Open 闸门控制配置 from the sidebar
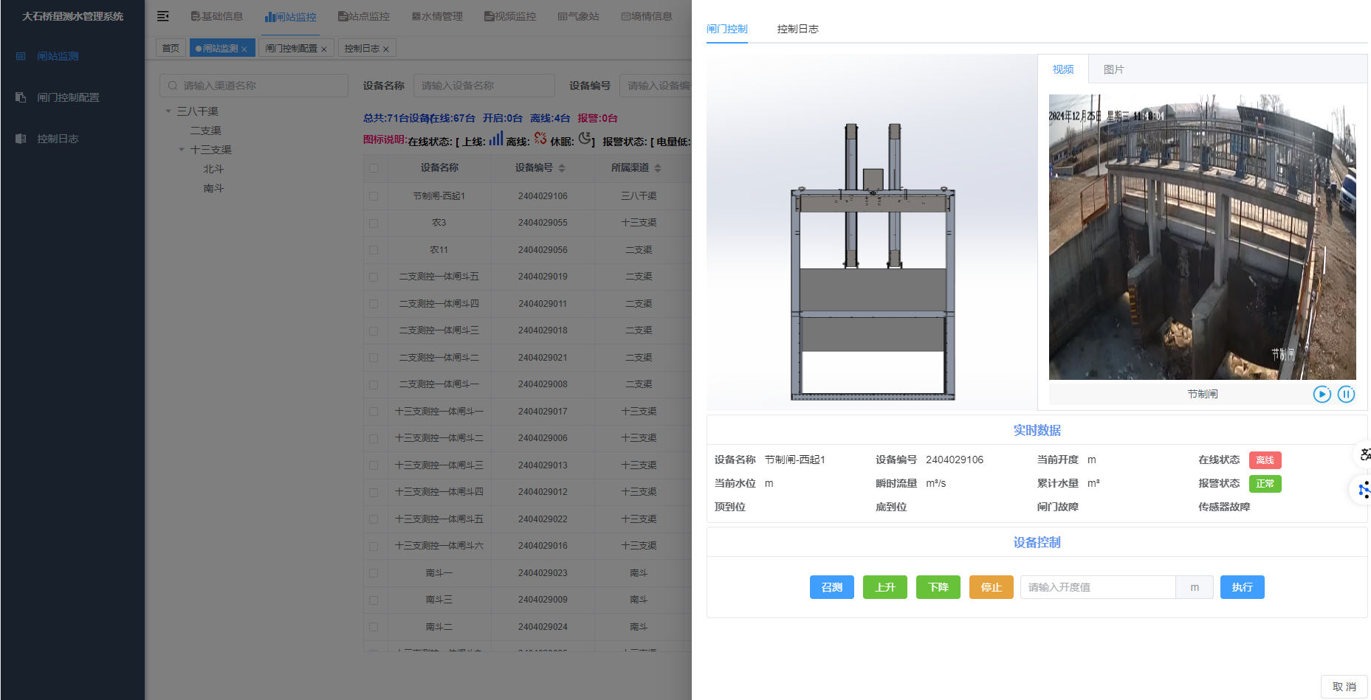This screenshot has height=700, width=1371. [x=68, y=97]
